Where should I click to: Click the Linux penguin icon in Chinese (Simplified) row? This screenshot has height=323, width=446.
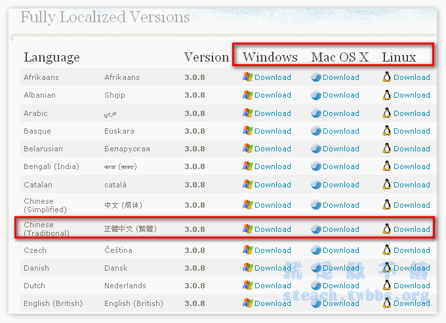tap(386, 205)
